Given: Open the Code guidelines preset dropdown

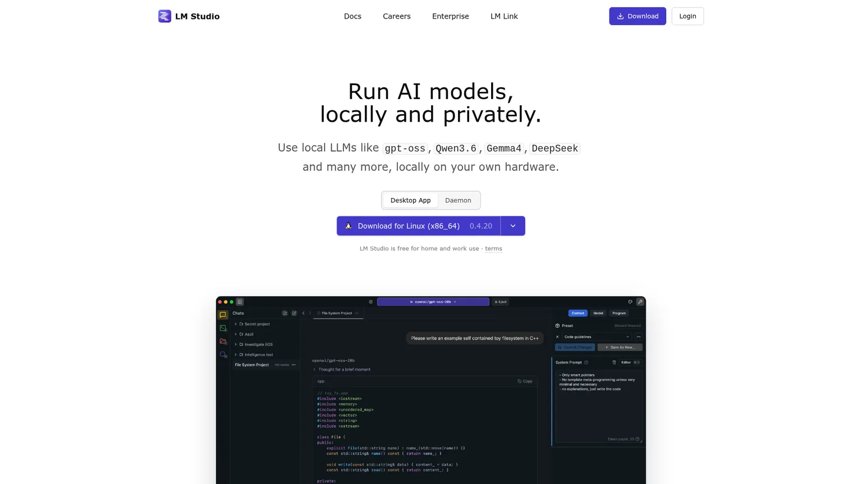Looking at the screenshot, I should [x=597, y=337].
